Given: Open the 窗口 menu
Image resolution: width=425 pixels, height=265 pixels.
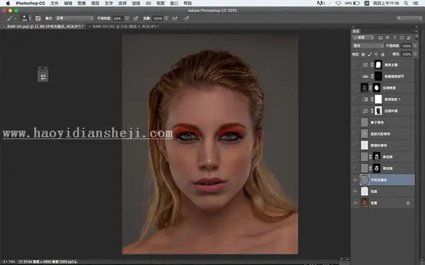Looking at the screenshot, I should point(174,3).
